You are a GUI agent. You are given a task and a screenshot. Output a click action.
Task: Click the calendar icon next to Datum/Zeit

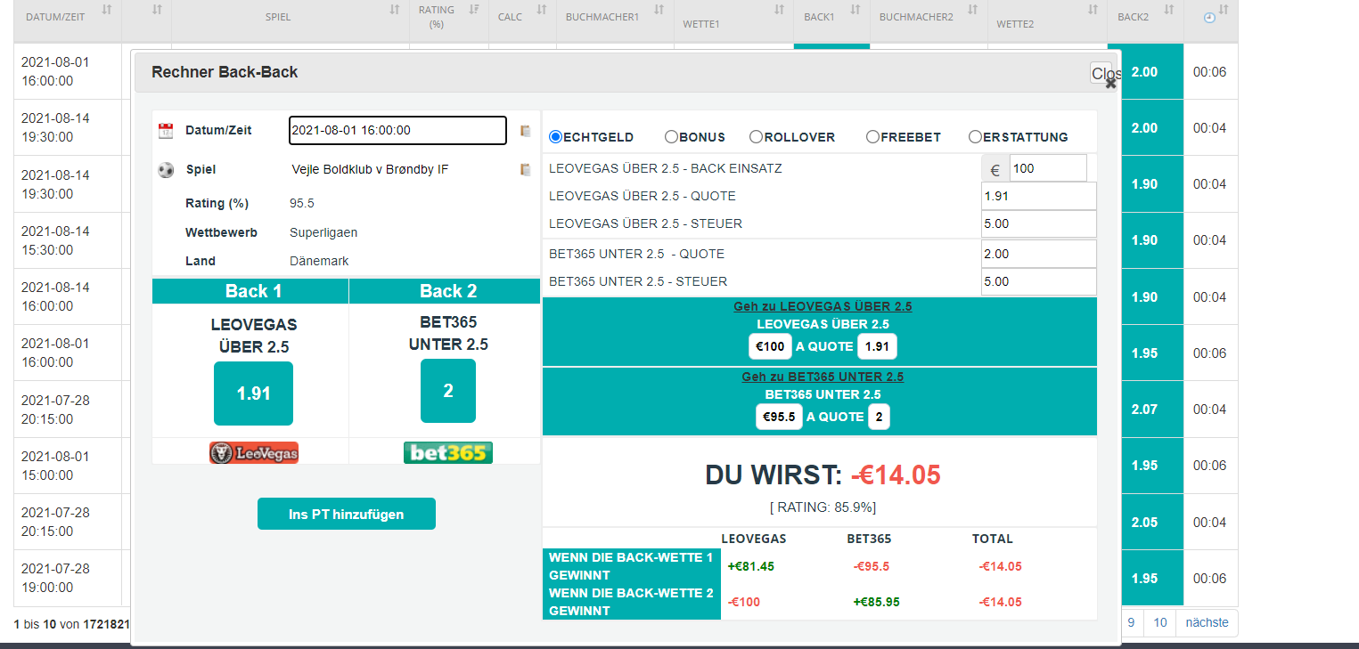click(x=165, y=131)
